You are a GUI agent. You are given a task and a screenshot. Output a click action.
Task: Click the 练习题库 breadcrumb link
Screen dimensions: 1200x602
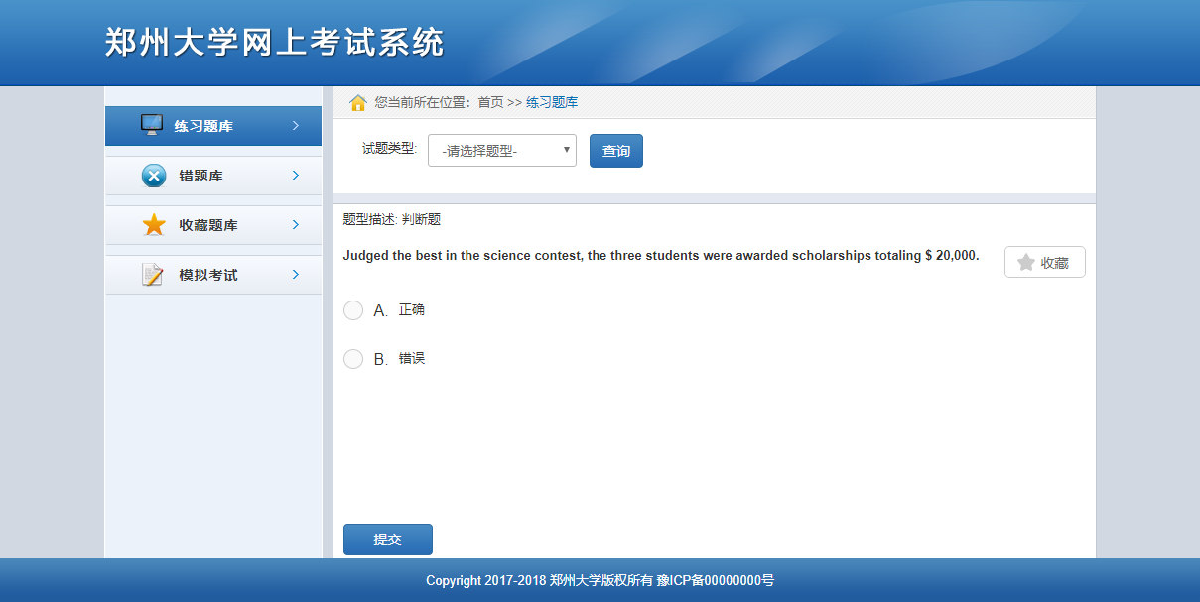pyautogui.click(x=552, y=102)
